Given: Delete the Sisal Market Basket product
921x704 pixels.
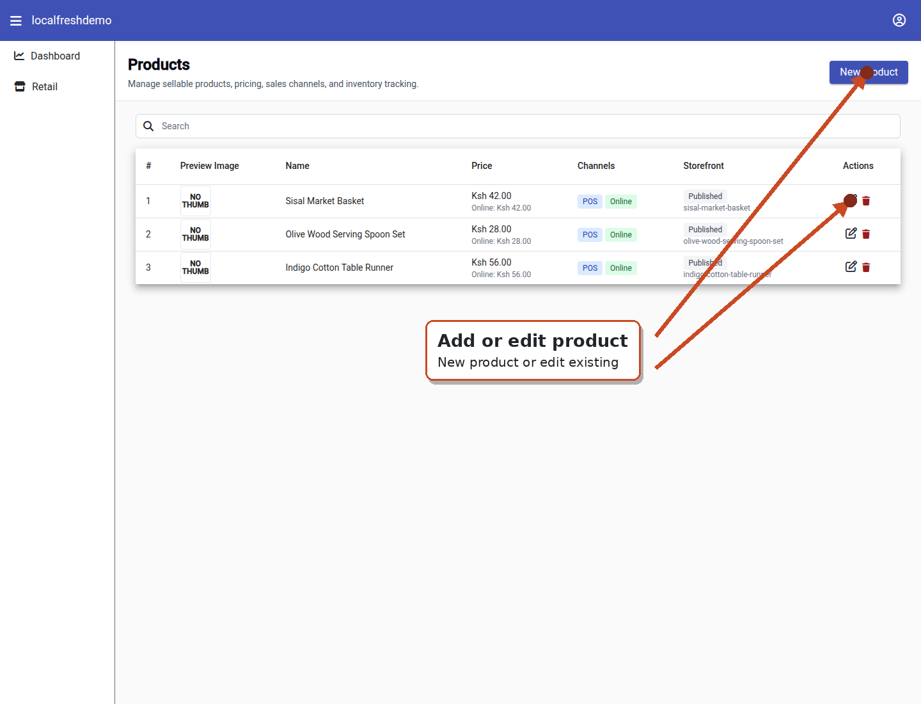Looking at the screenshot, I should tap(866, 201).
